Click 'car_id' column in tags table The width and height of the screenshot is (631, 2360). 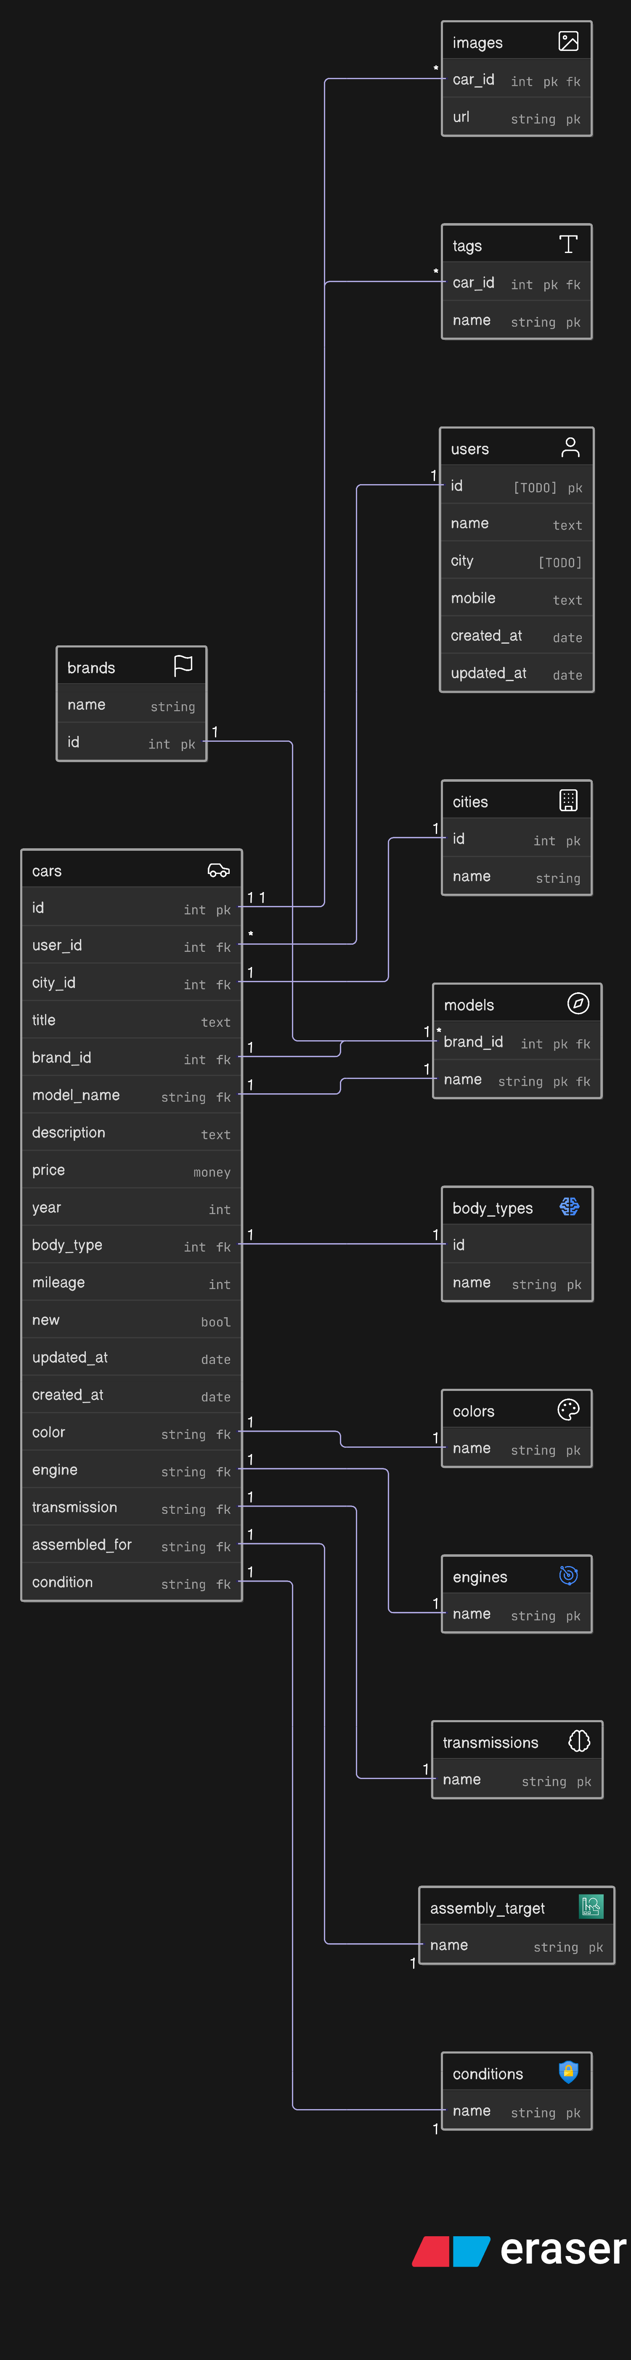[x=517, y=283]
